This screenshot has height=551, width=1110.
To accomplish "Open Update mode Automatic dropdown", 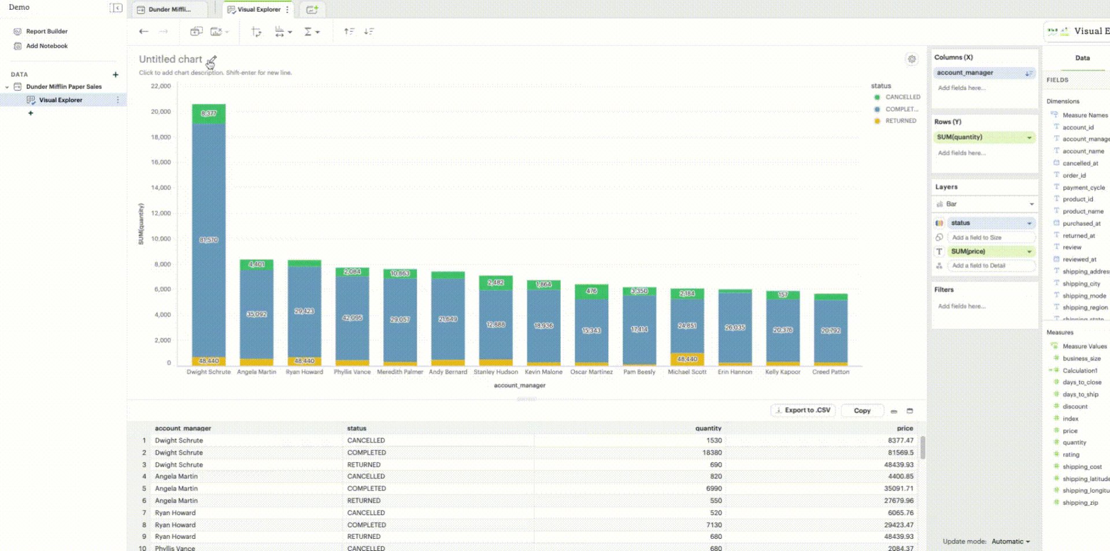I will 1011,541.
